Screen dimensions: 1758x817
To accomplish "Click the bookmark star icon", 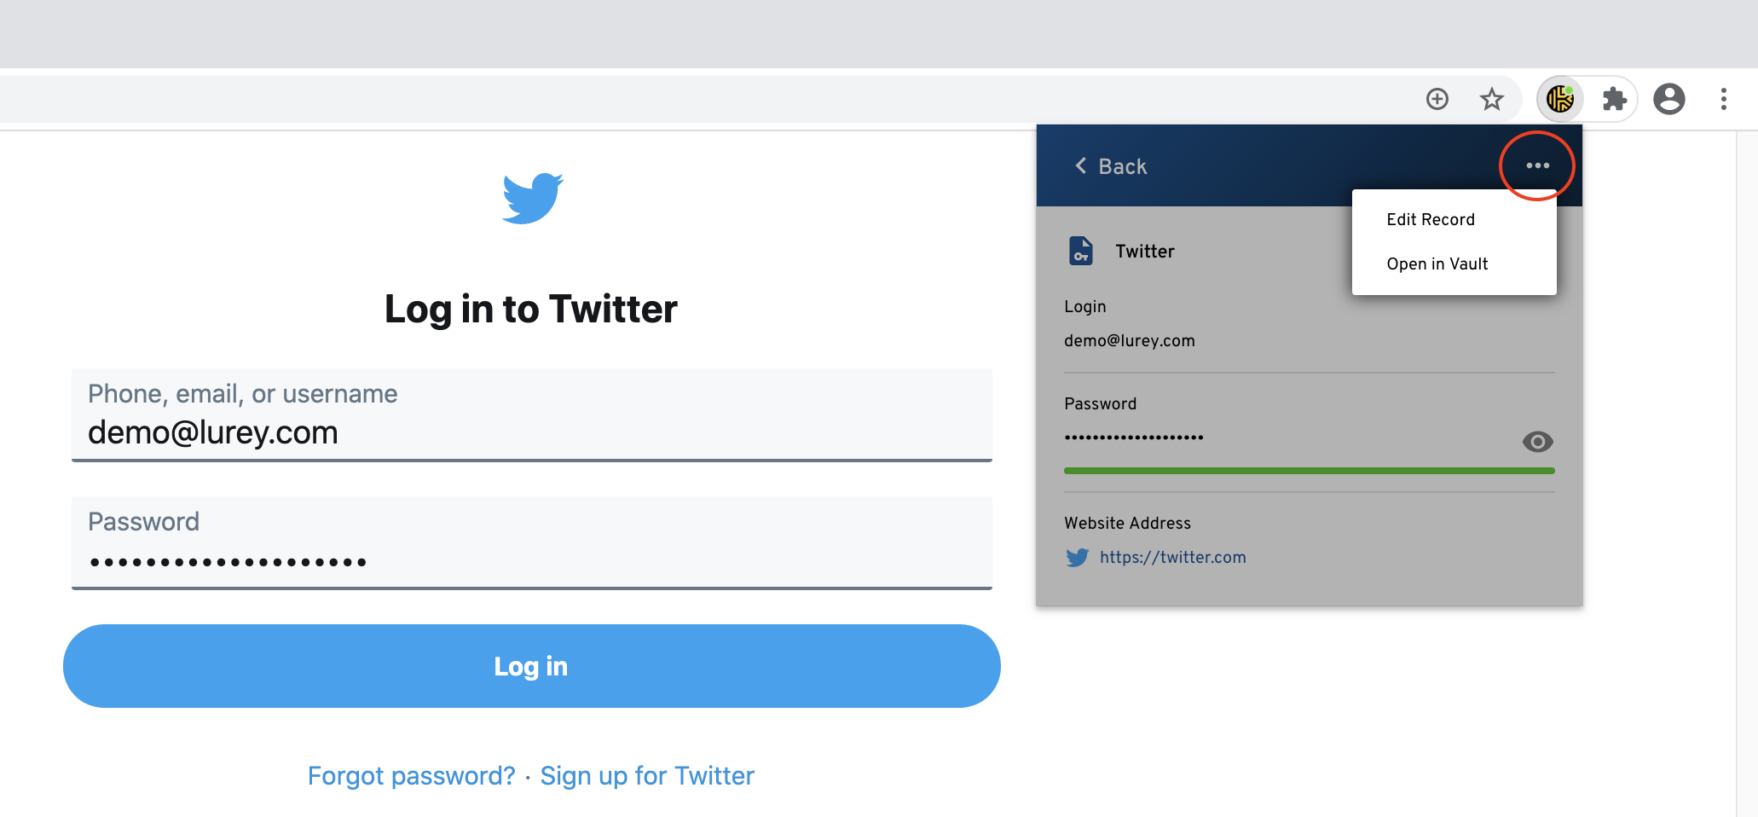I will [x=1491, y=99].
